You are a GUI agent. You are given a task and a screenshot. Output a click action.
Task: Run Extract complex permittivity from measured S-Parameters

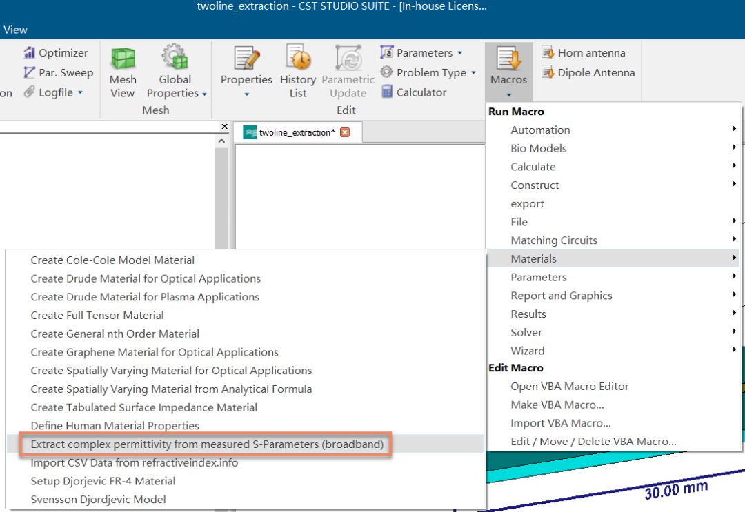point(245,444)
